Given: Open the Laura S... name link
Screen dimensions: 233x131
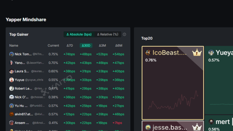Looking at the screenshot, I should point(22,71).
